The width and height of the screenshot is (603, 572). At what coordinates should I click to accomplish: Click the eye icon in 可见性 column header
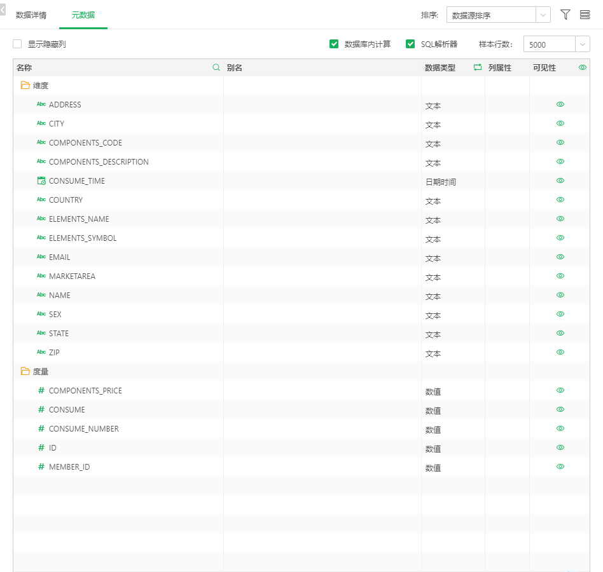(583, 67)
